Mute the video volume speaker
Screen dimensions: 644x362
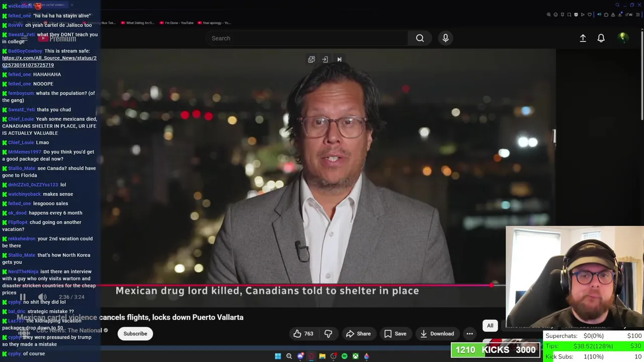pos(43,297)
